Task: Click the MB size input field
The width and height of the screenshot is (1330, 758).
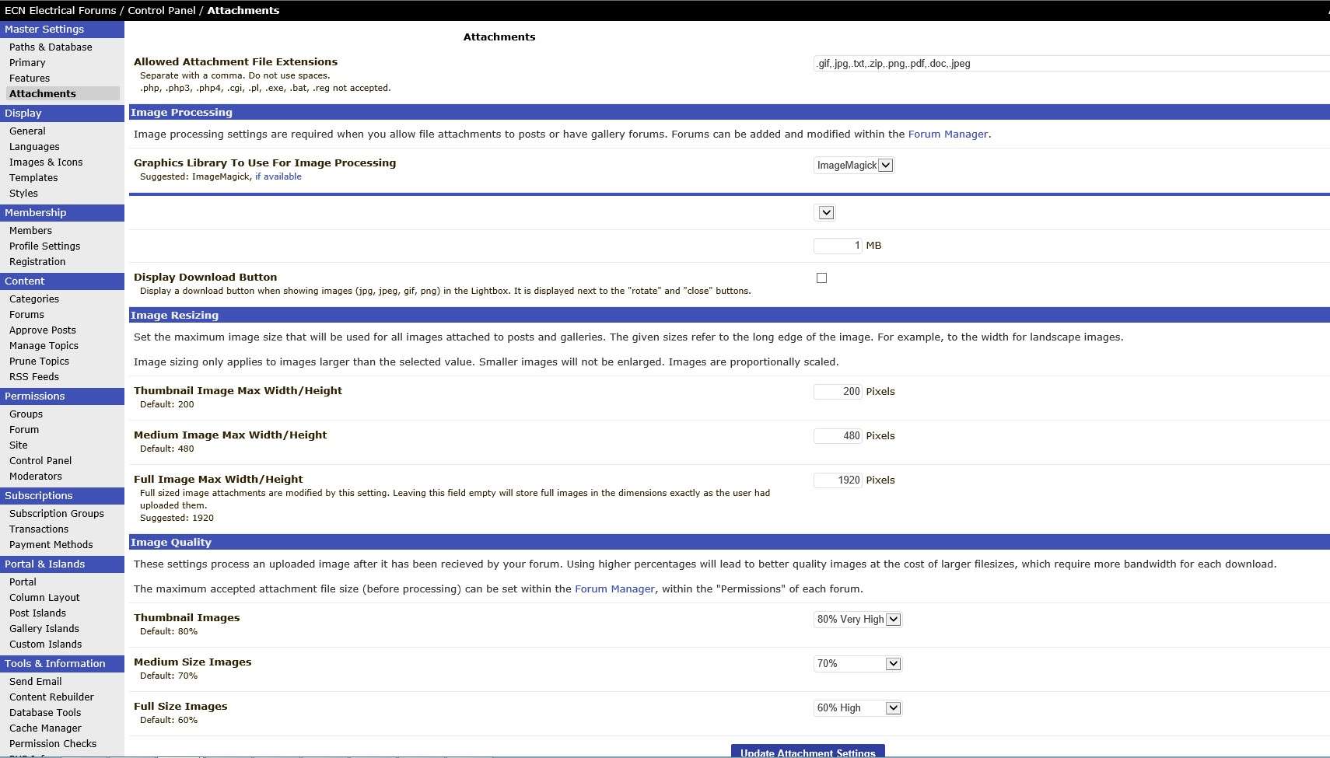Action: (x=838, y=245)
